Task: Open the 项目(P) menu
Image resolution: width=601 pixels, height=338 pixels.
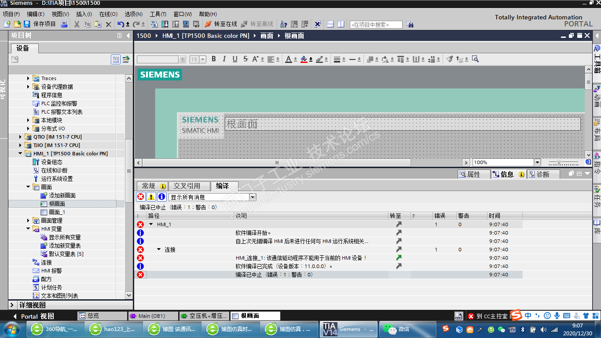Action: 11,14
